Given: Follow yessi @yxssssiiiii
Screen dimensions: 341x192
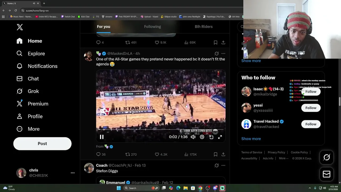Looking at the screenshot, I should [x=311, y=108].
